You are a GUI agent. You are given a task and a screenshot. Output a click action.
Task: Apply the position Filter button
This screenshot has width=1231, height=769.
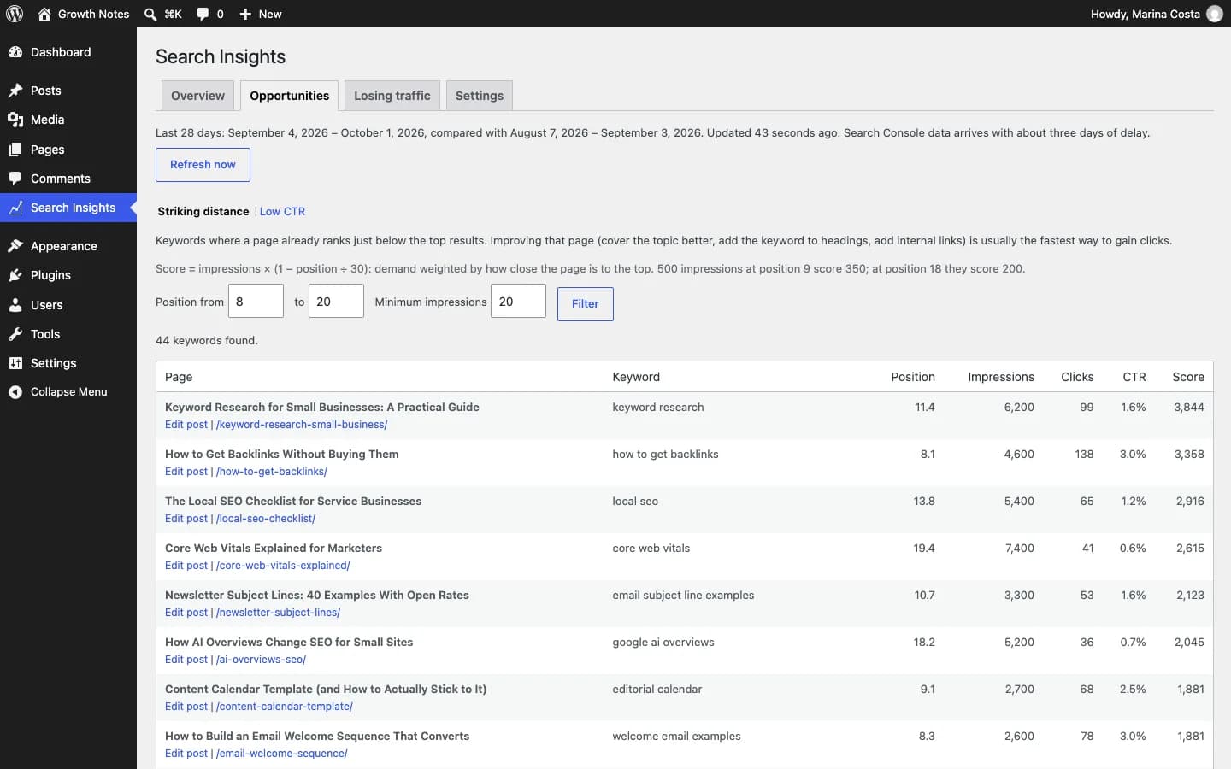(x=586, y=304)
